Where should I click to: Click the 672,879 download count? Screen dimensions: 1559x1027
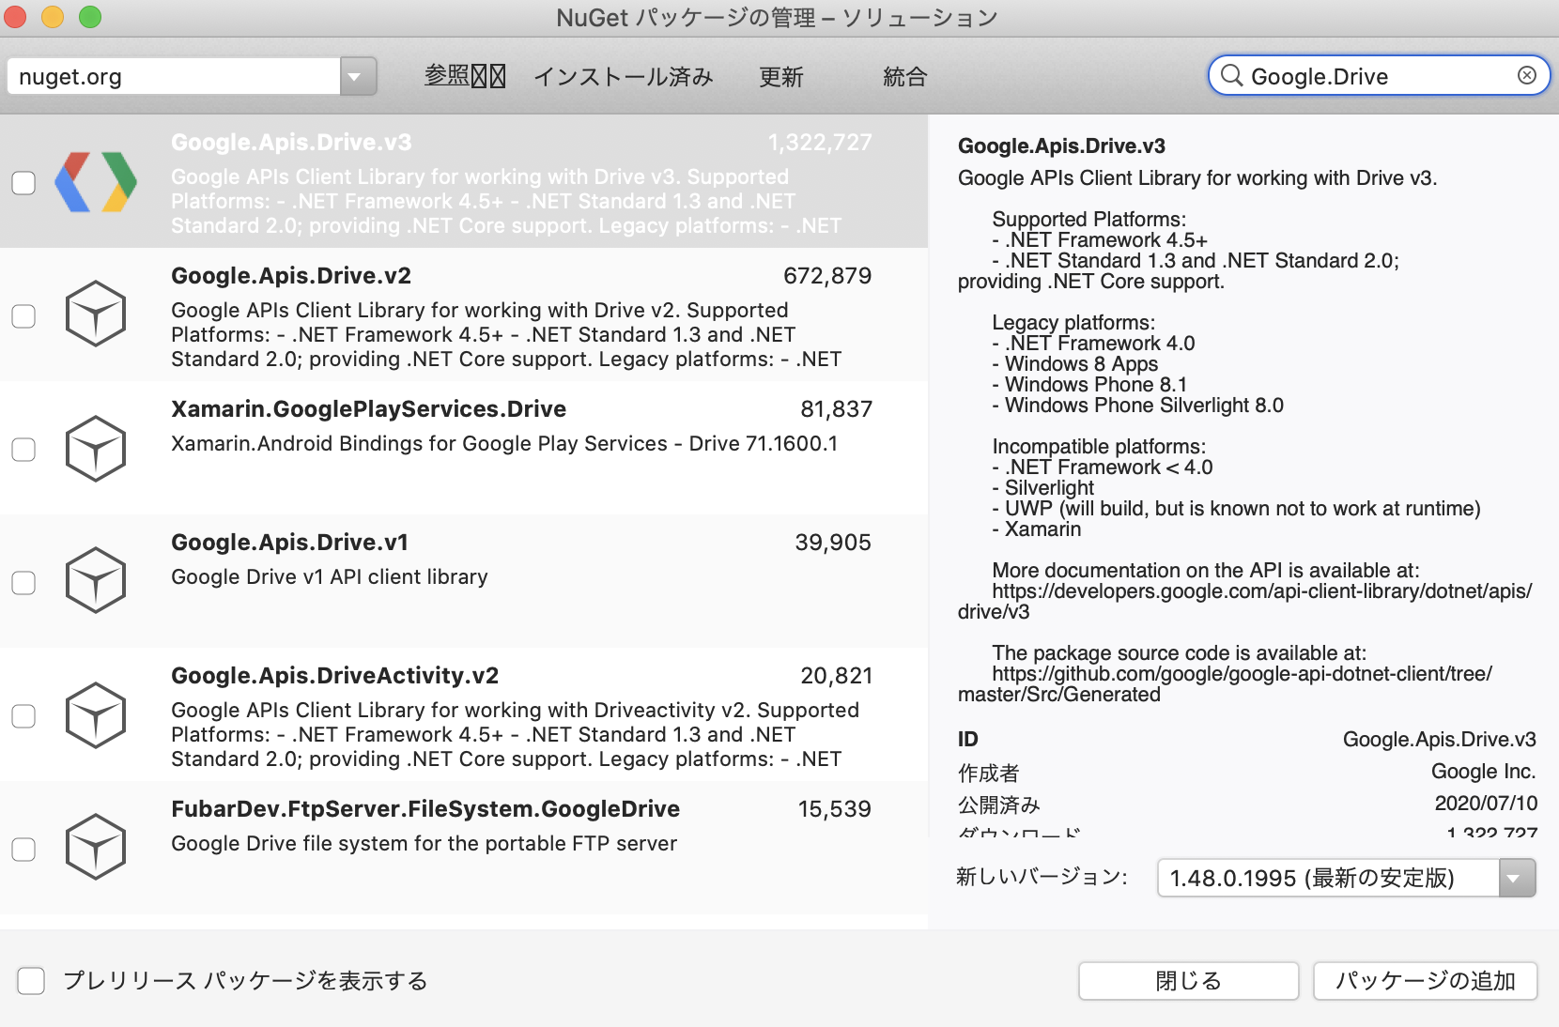(x=827, y=276)
